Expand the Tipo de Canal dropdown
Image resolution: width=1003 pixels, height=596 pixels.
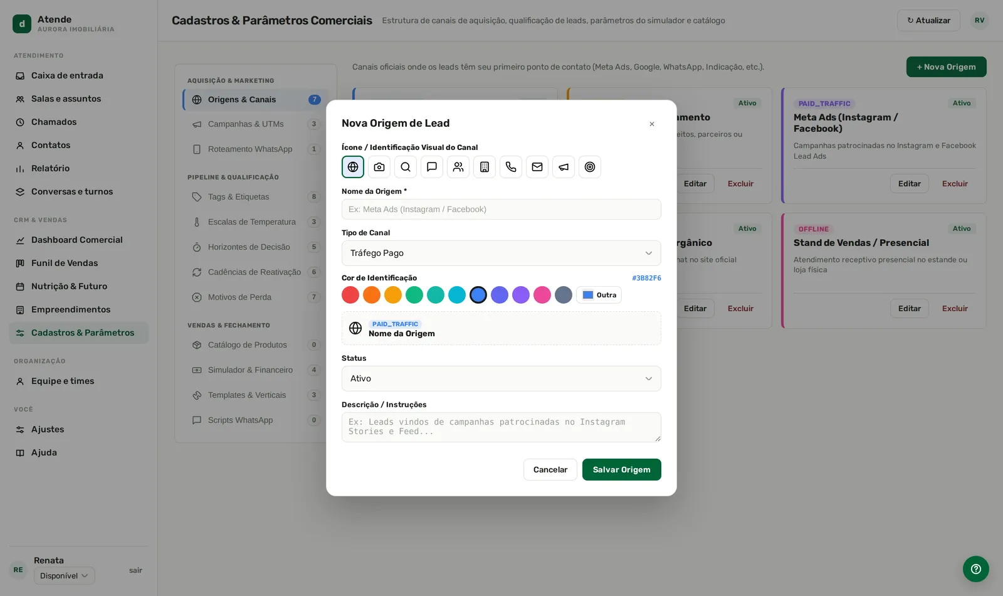501,253
